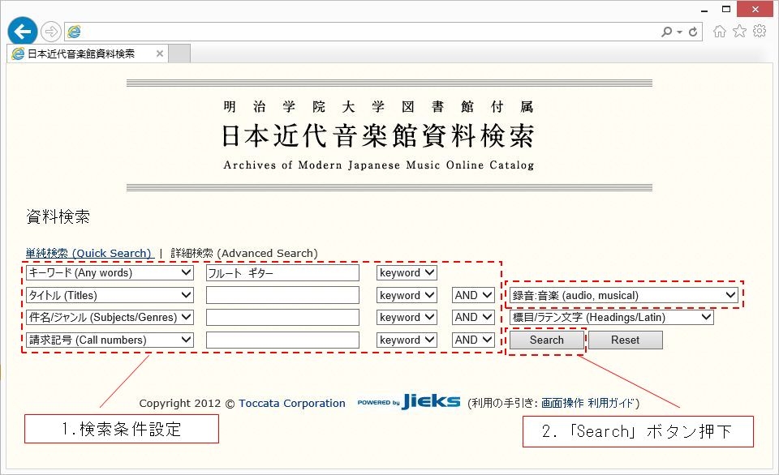779x475 pixels.
Task: Expand the AND operator dropdown for Titles row
Action: click(473, 296)
